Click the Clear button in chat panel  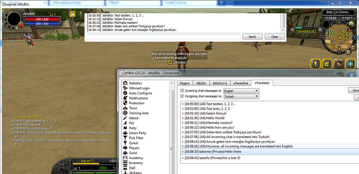[x=275, y=36]
